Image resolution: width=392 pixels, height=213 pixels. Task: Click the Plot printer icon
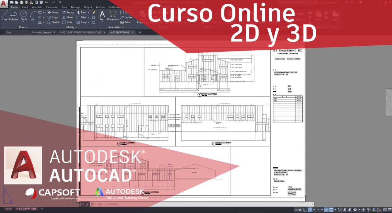(41, 2)
